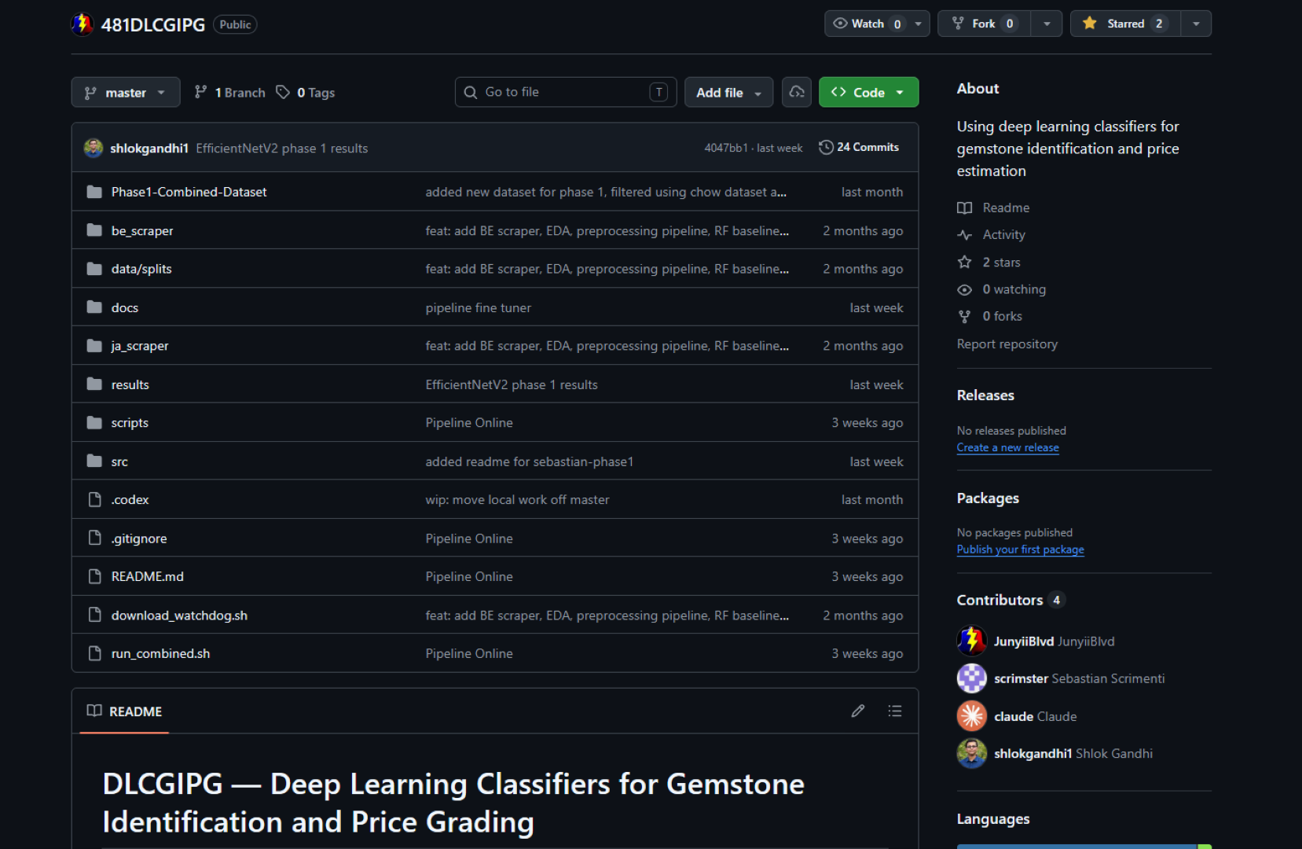Click the claude contributor avatar icon
Image resolution: width=1302 pixels, height=849 pixels.
972,716
